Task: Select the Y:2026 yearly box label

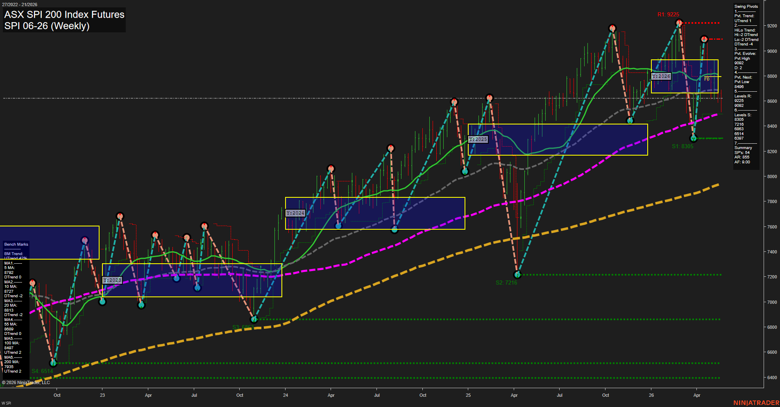Action: point(661,76)
